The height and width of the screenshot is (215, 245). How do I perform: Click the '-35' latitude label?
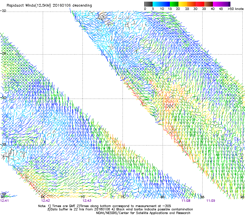[x=3, y=144]
